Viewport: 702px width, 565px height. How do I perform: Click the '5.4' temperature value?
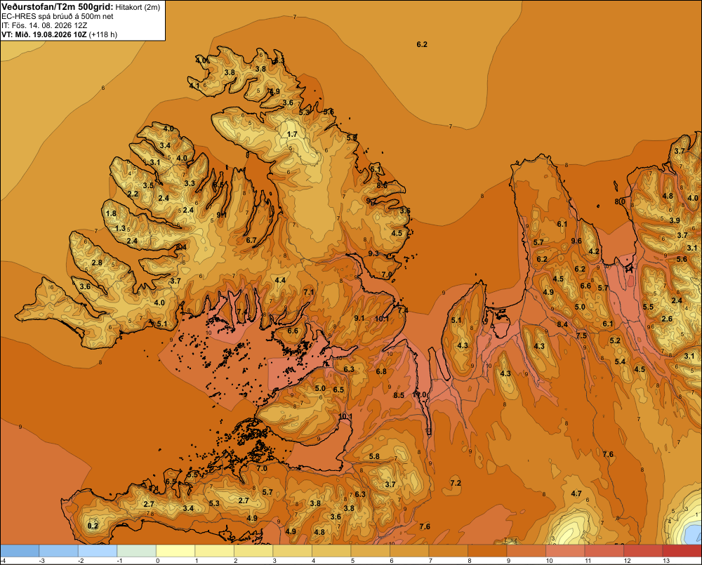click(x=620, y=361)
